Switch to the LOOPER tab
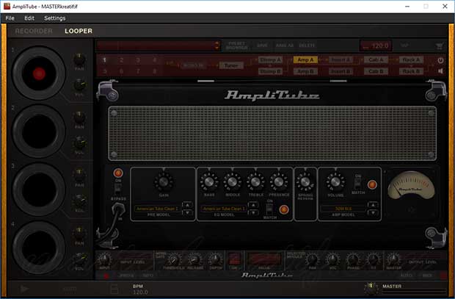455x299 pixels. 79,31
